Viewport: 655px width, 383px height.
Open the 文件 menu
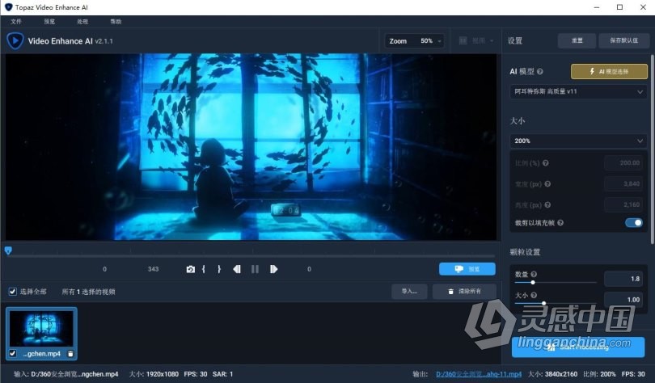point(16,22)
